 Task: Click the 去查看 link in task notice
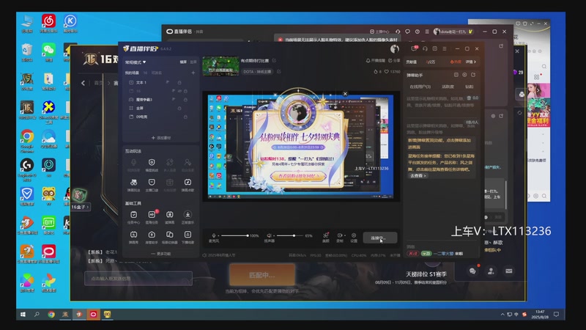tap(418, 175)
